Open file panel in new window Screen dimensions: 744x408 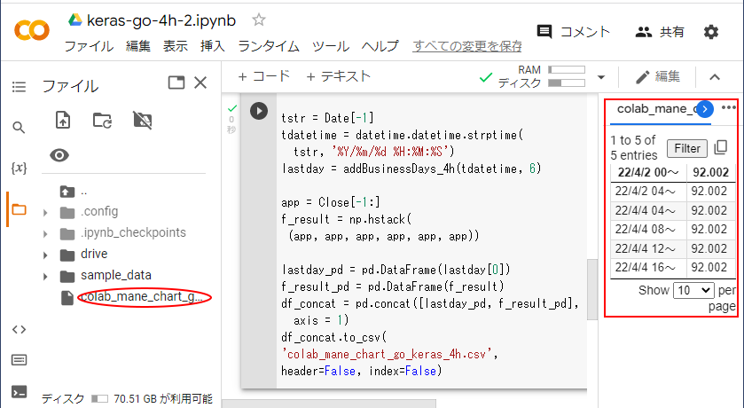[x=176, y=83]
